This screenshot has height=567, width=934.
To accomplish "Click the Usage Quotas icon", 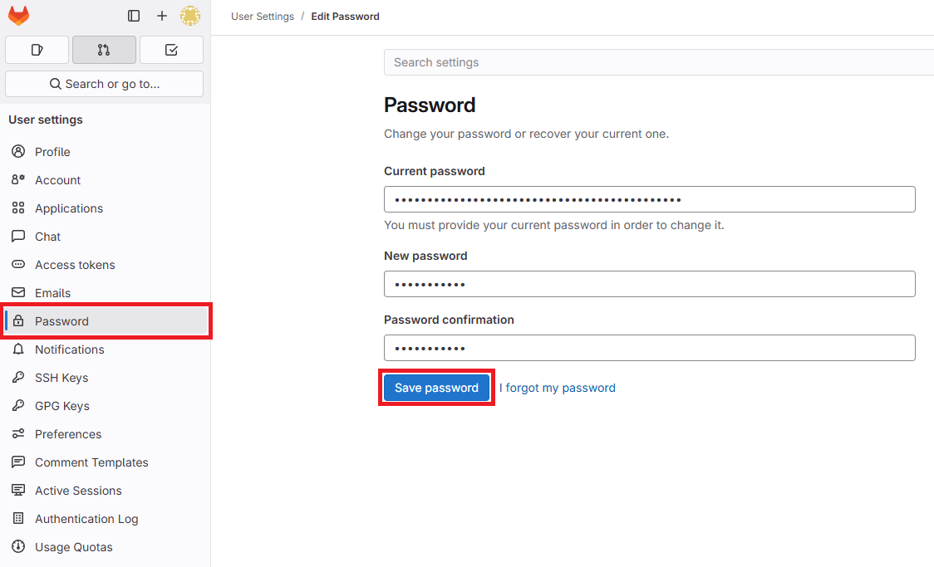I will point(18,547).
